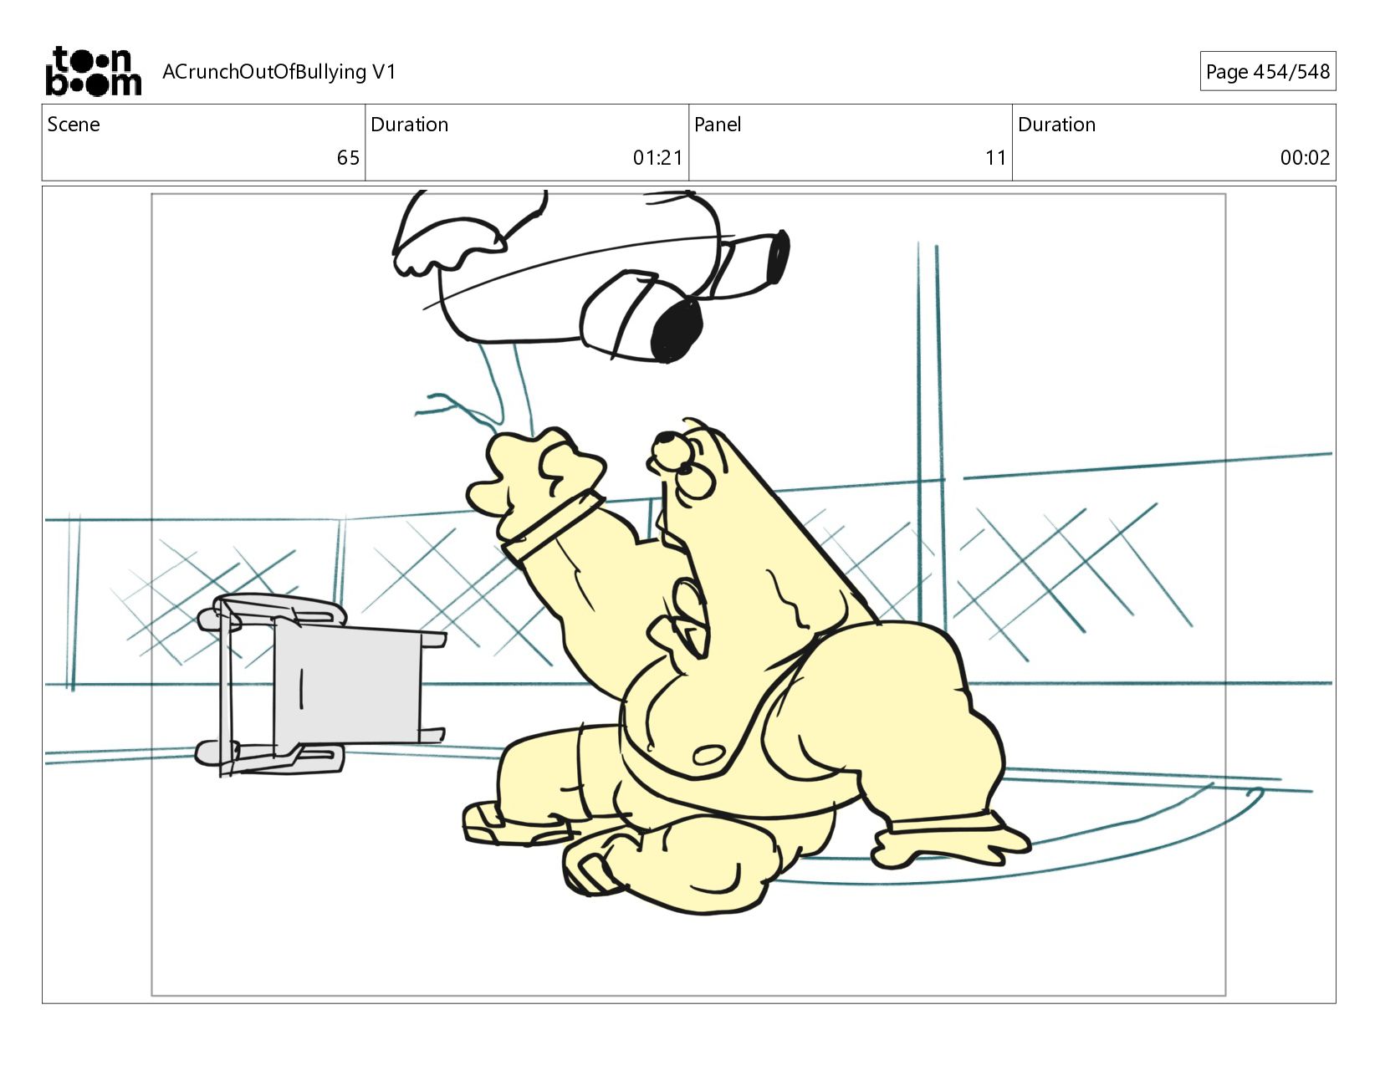The width and height of the screenshot is (1380, 1066).
Task: Click the Duration label beside the Panel cell
Action: pos(1056,125)
